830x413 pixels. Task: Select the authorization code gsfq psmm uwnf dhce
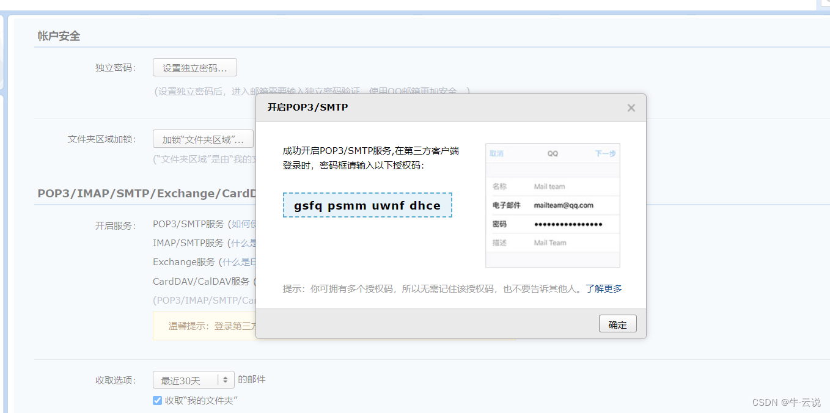367,205
